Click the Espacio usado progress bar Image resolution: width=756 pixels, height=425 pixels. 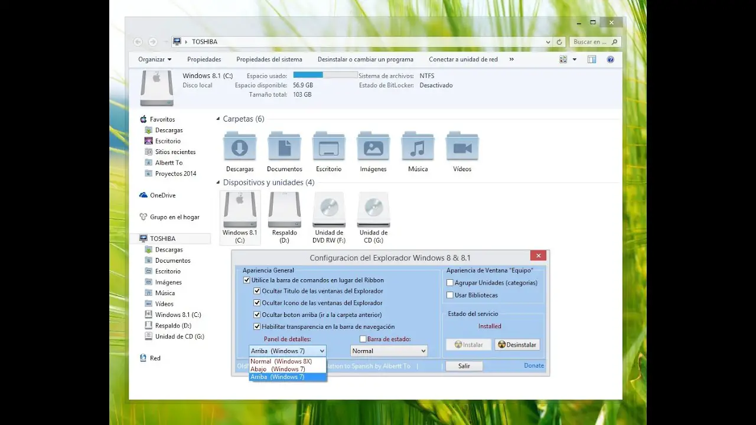click(325, 75)
